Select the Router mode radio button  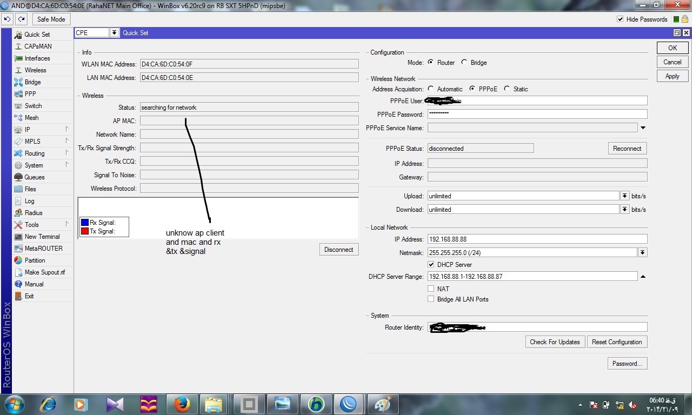(431, 62)
